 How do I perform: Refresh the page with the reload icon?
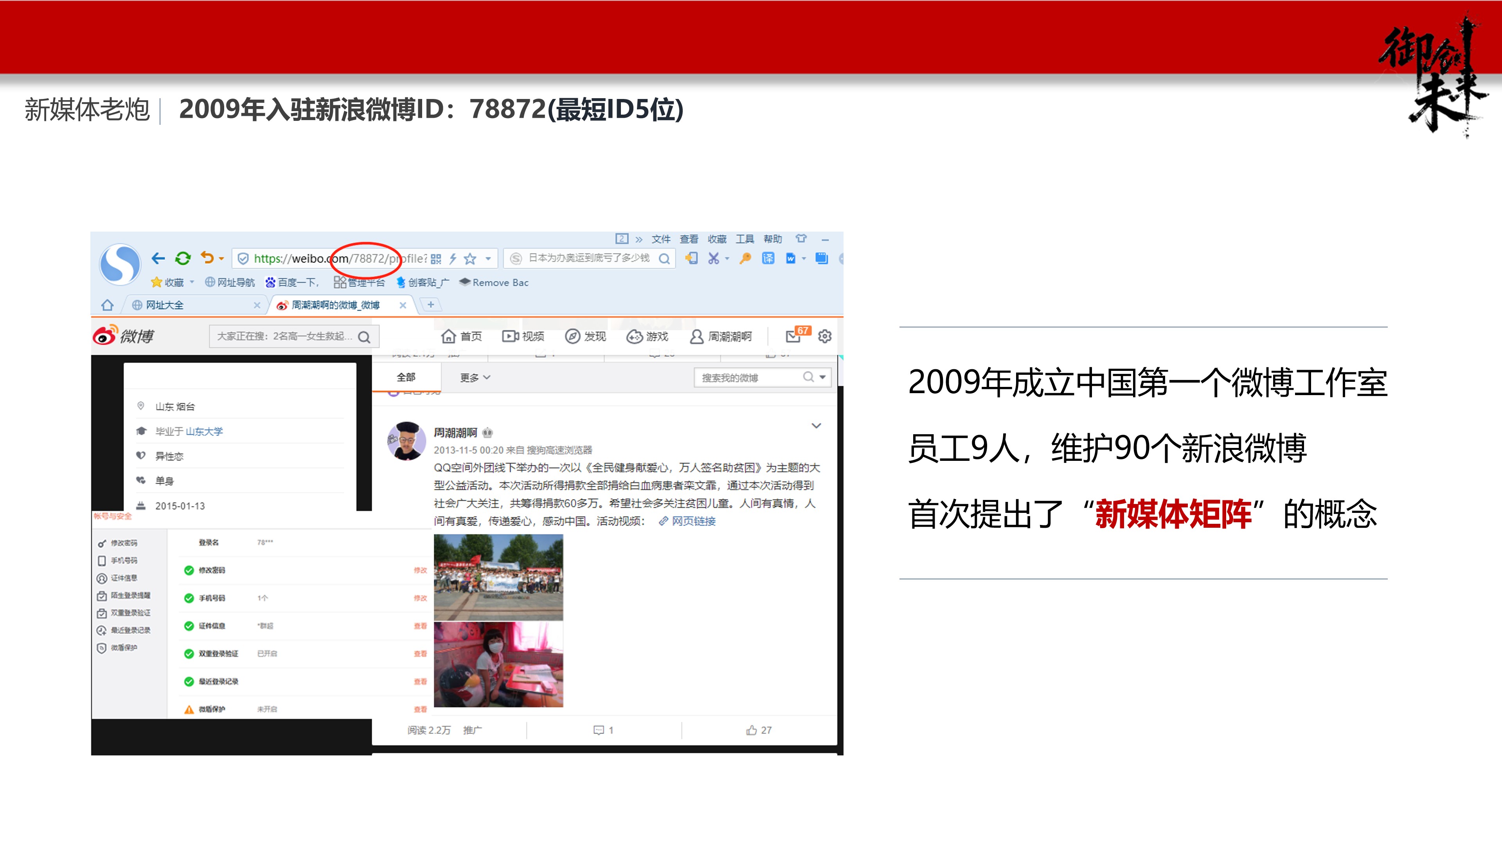[x=183, y=259]
